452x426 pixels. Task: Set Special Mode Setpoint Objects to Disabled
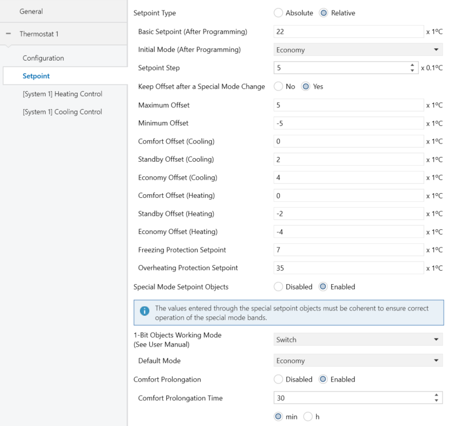[x=278, y=287]
